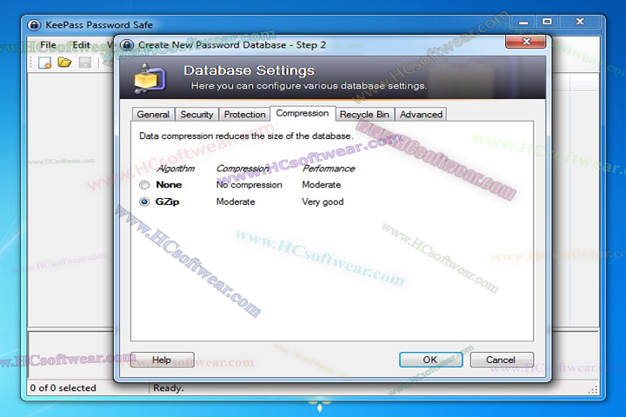Click the 'Performance' column heading
626x417 pixels.
pyautogui.click(x=329, y=169)
